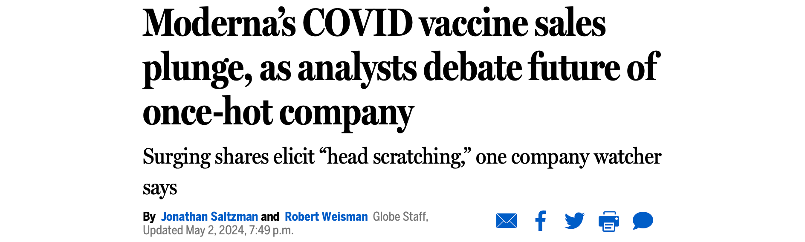Screen dimensions: 805x242
Task: Open Jonathan Saltzman's author page
Action: [209, 217]
